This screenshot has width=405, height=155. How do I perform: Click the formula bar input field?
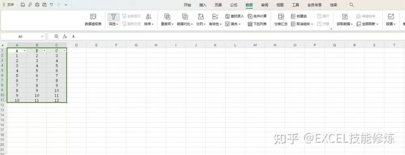[238, 36]
